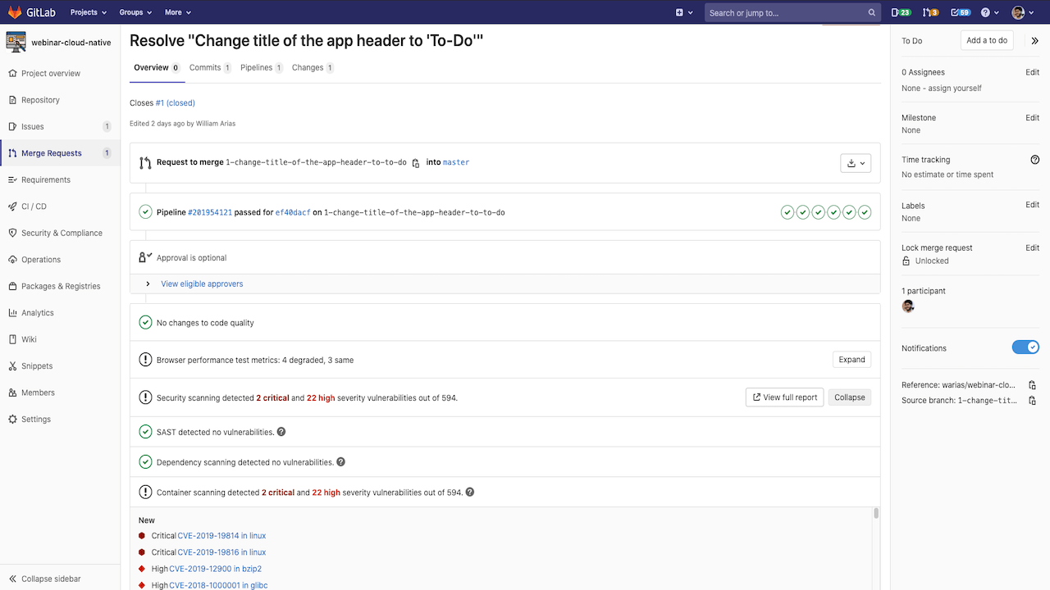Open the download dropdown in merge widget

856,163
